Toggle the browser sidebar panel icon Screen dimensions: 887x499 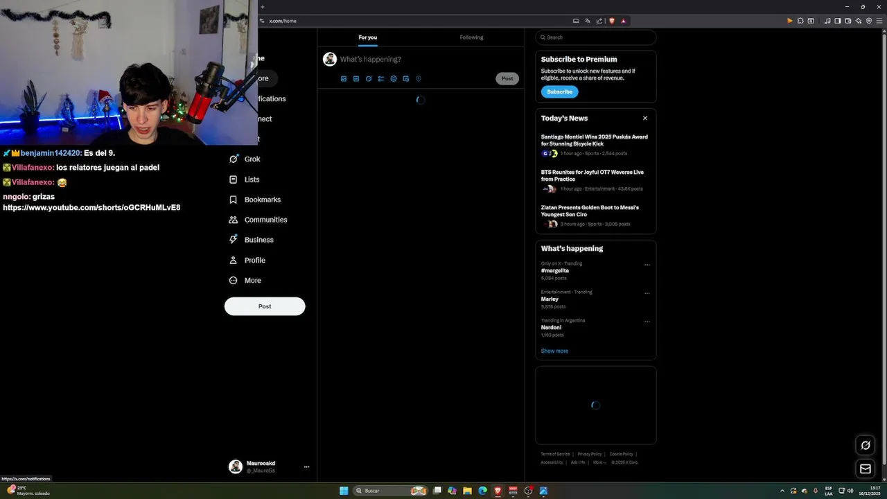(838, 21)
